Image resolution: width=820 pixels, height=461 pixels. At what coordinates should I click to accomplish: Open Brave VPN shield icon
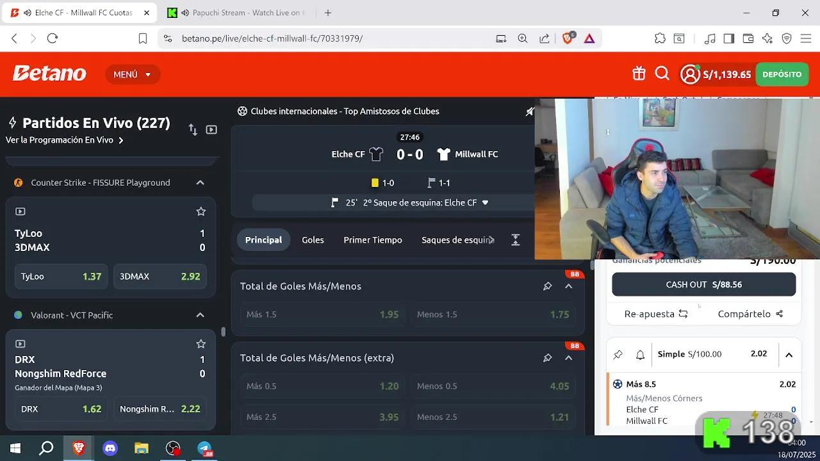(787, 38)
